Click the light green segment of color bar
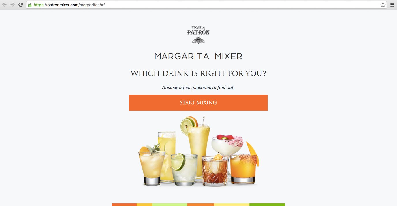Viewport: 397px width, 206px height. point(170,205)
